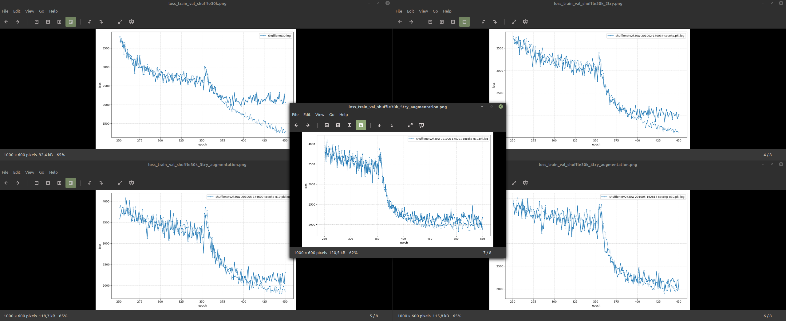The width and height of the screenshot is (786, 321).
Task: Start slideshow in the 4try_augmentation window
Action: 525,183
